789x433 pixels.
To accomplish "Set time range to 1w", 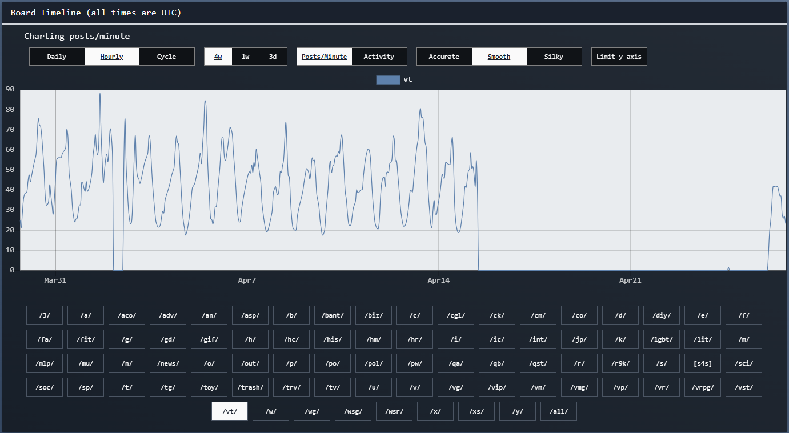I will coord(245,57).
